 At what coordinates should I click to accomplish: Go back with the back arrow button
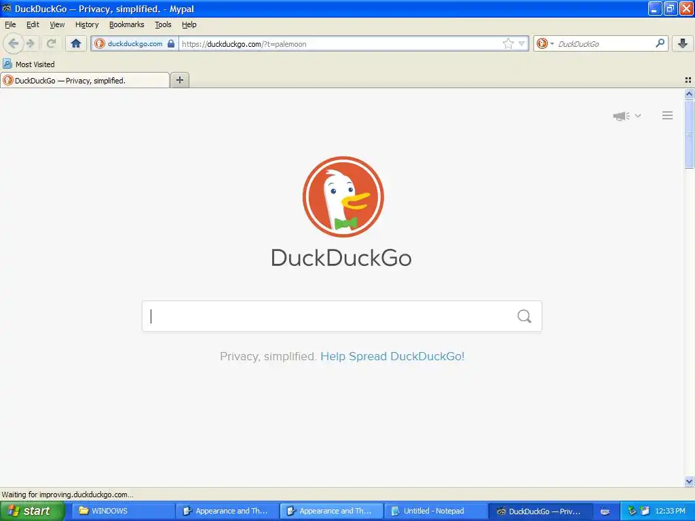(14, 43)
